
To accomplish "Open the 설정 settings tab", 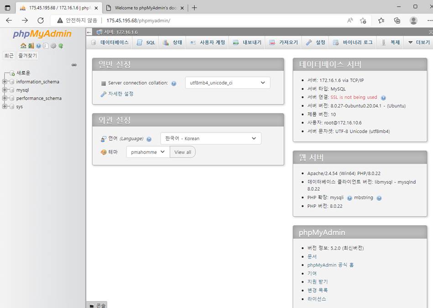I will (316, 42).
